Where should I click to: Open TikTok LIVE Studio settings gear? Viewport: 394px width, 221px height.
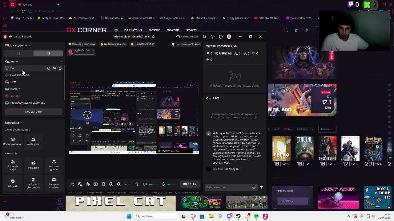[x=221, y=37]
